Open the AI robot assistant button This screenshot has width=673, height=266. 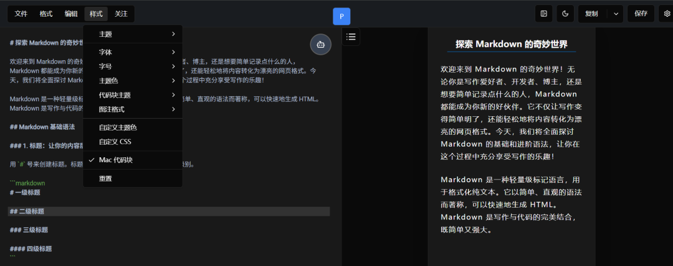coord(321,44)
